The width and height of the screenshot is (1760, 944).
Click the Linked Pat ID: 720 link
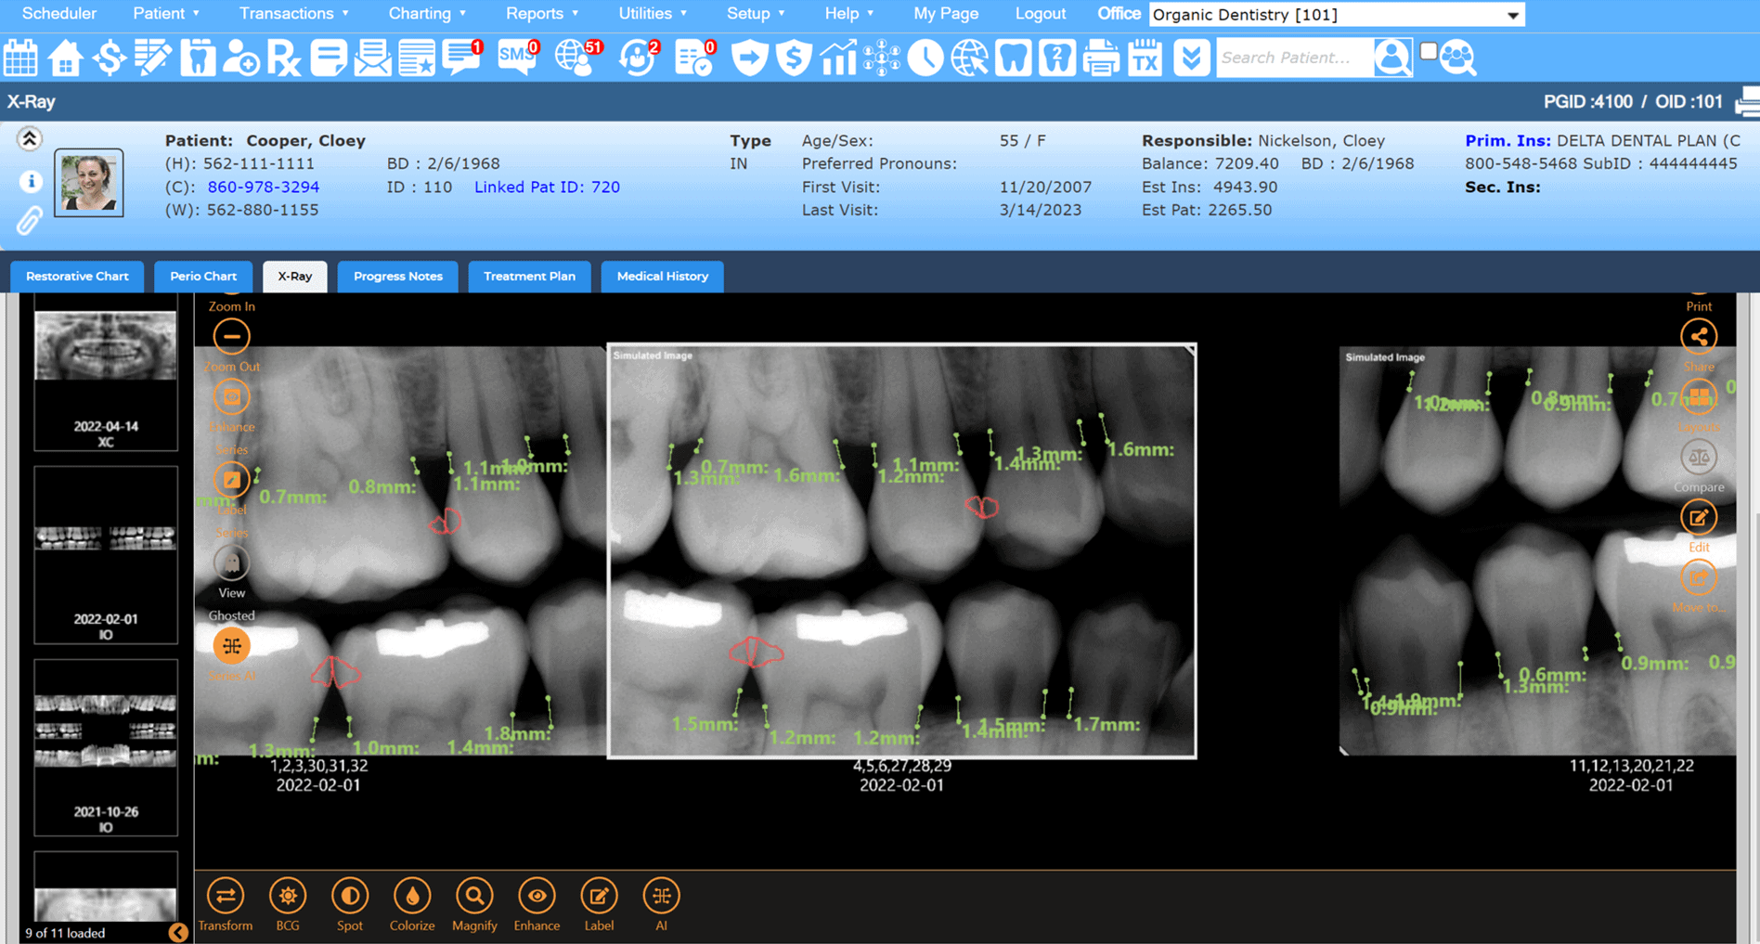coord(547,188)
